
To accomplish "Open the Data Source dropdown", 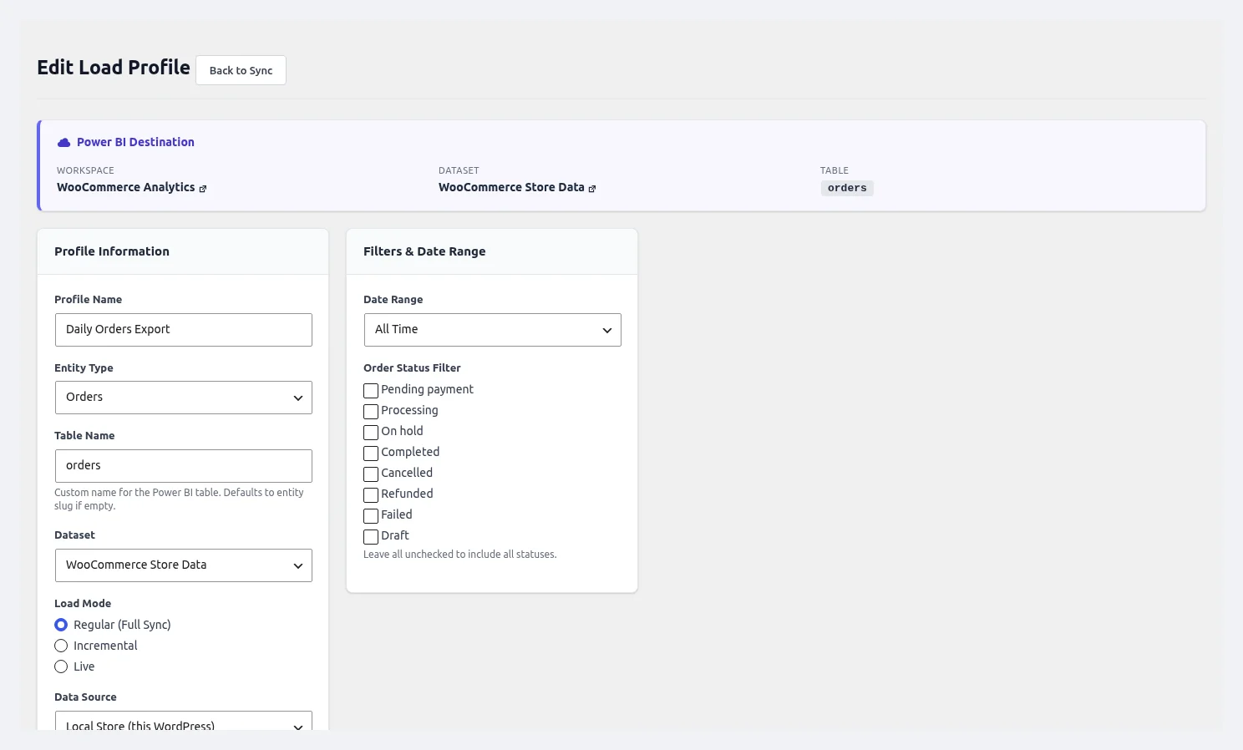I will pyautogui.click(x=184, y=721).
